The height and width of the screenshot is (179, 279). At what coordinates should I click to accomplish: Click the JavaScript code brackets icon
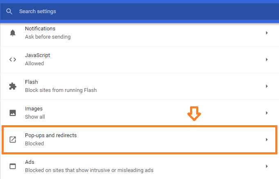pyautogui.click(x=13, y=60)
